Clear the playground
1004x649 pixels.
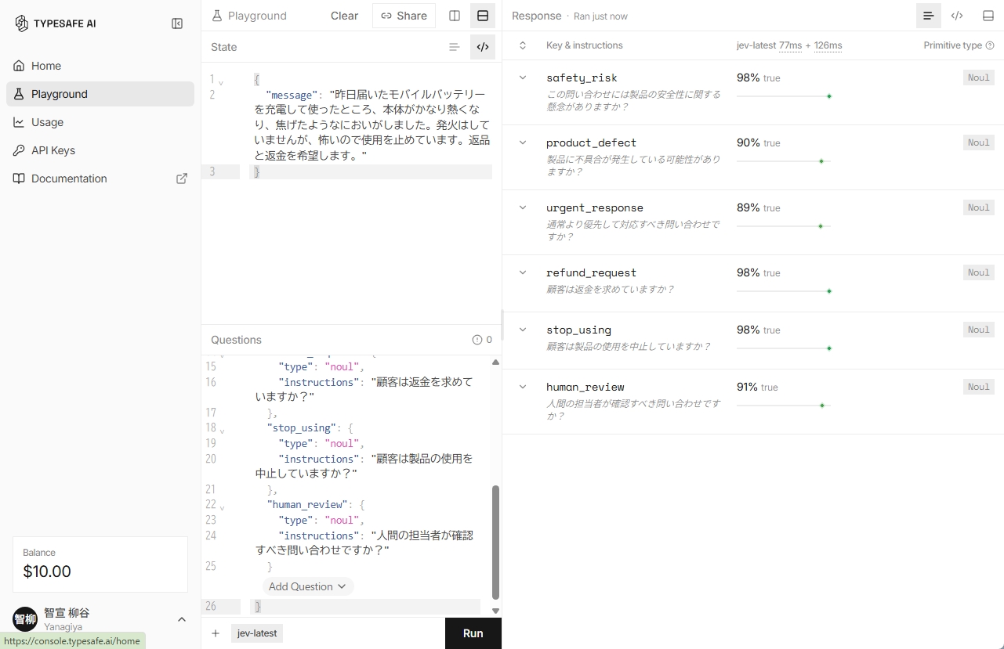click(x=344, y=16)
